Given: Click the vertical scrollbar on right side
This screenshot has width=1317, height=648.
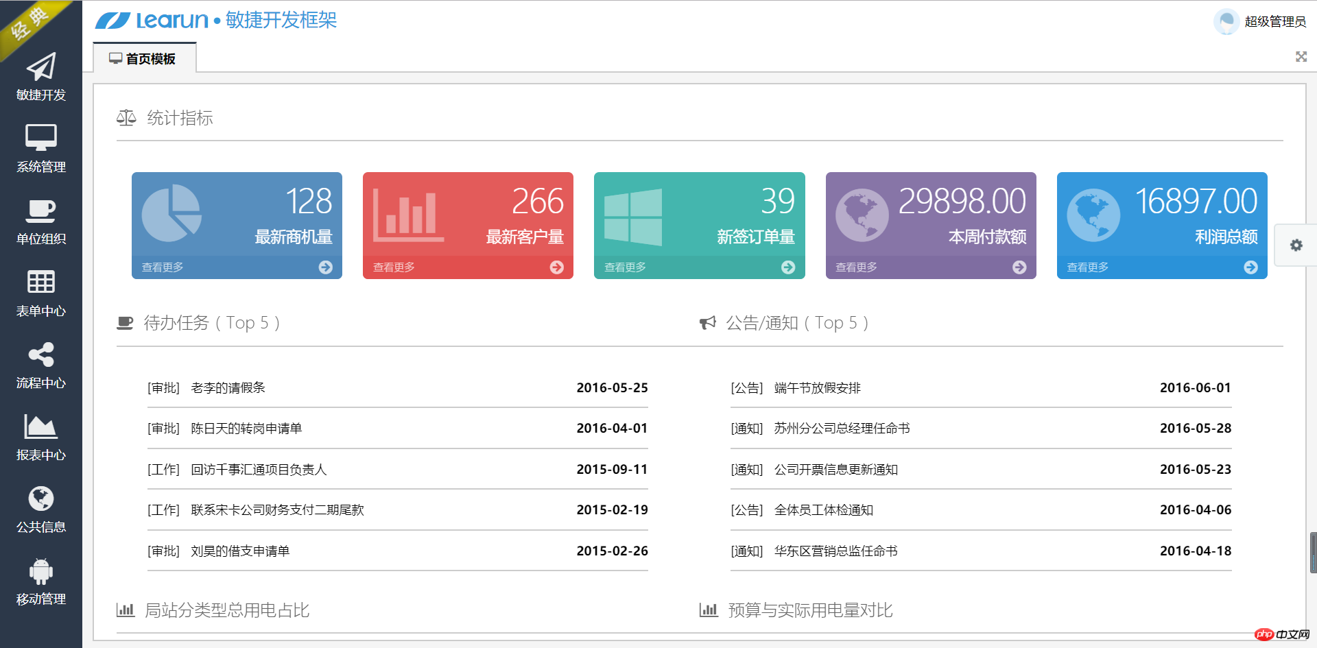Looking at the screenshot, I should click(1313, 552).
